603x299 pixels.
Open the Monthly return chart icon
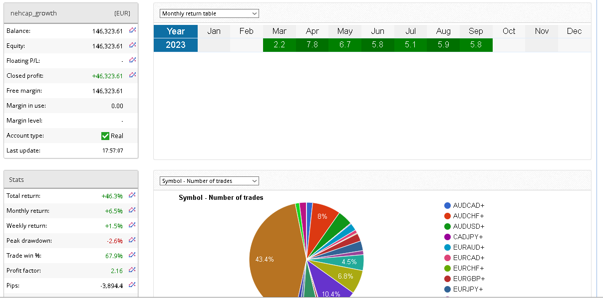[132, 210]
